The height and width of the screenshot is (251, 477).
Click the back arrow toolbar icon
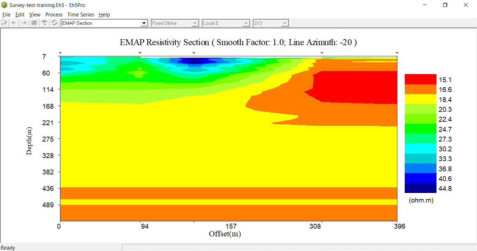pos(14,23)
